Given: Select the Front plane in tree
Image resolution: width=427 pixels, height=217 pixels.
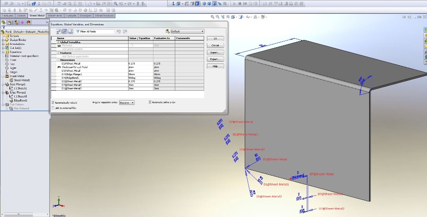Looking at the screenshot, I should click(13, 60).
